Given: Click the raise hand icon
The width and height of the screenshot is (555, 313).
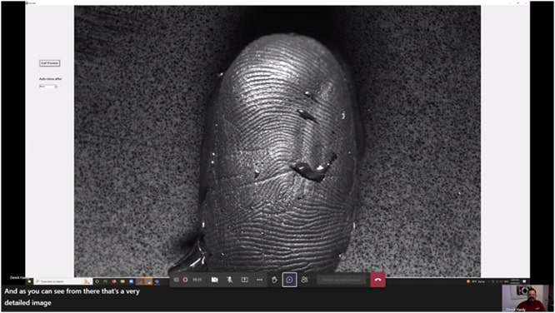Looking at the screenshot, I should 274,280.
